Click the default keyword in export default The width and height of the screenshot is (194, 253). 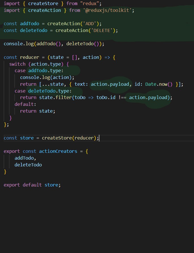pyautogui.click(x=32, y=185)
